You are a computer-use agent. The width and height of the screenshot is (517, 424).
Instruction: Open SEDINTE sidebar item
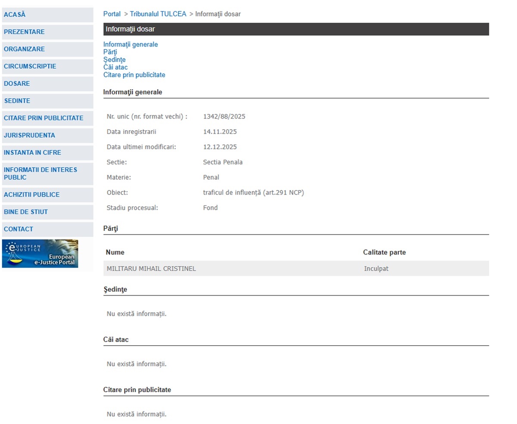tap(47, 101)
